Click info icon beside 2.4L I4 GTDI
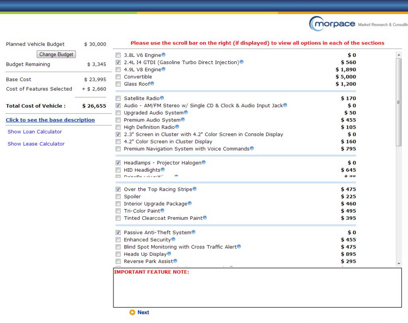The image size is (408, 323). tap(241, 62)
